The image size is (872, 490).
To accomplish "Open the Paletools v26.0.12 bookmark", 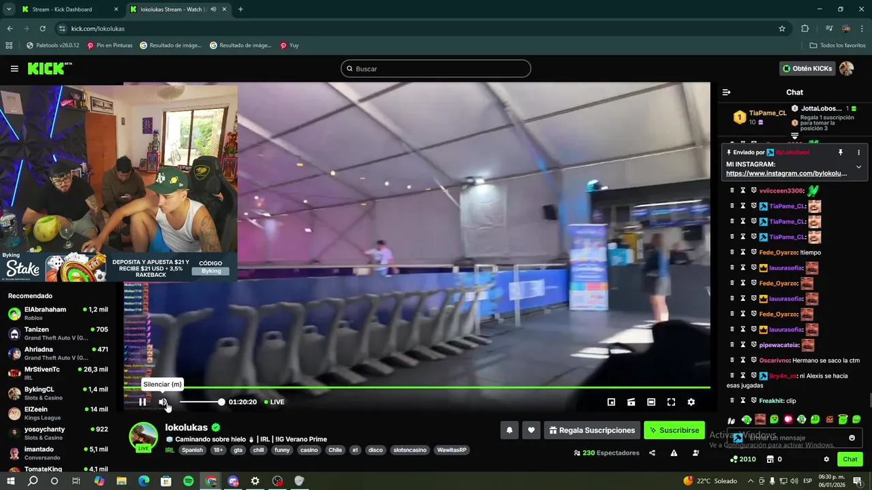I will point(52,46).
